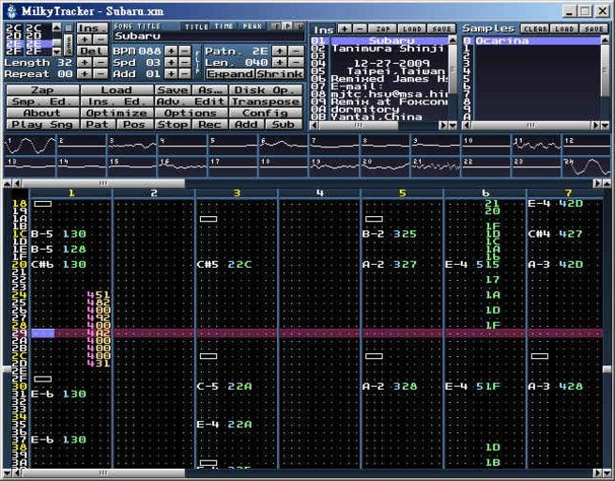The height and width of the screenshot is (481, 615).
Task: Shrink the current pattern
Action: coord(278,73)
